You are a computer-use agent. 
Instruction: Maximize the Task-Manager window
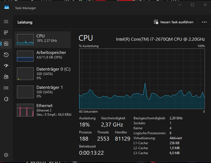coord(192,5)
